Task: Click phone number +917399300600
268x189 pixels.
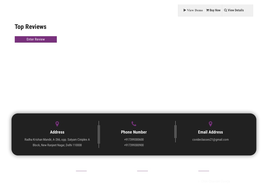Action: pos(134,140)
